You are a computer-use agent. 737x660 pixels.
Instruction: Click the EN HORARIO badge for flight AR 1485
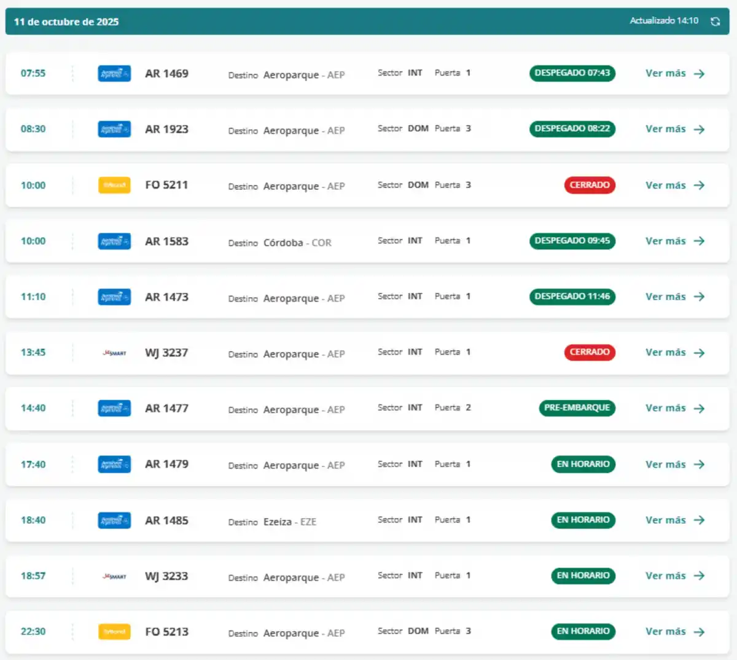tap(583, 520)
